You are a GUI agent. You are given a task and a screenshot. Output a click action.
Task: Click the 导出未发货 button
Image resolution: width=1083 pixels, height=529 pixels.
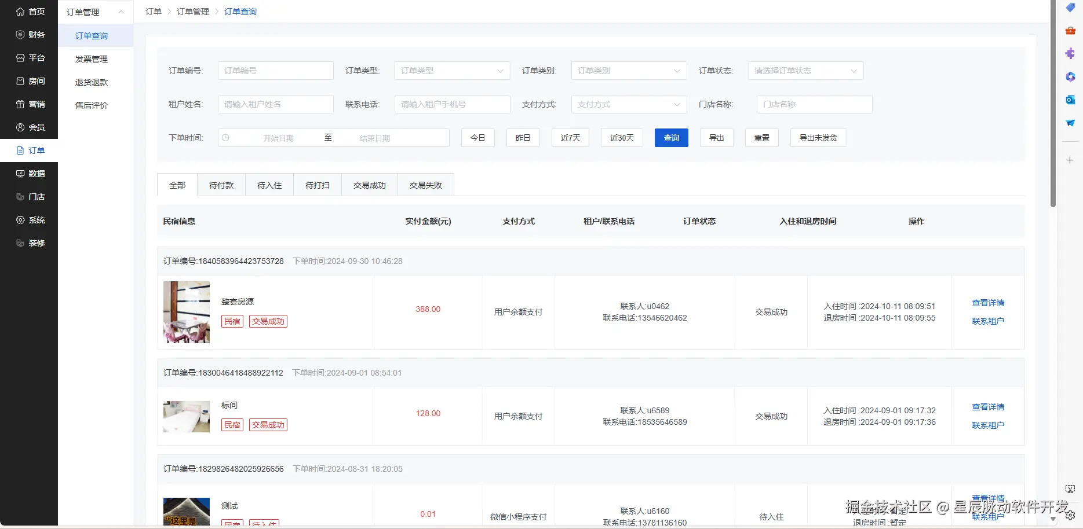[x=818, y=138]
